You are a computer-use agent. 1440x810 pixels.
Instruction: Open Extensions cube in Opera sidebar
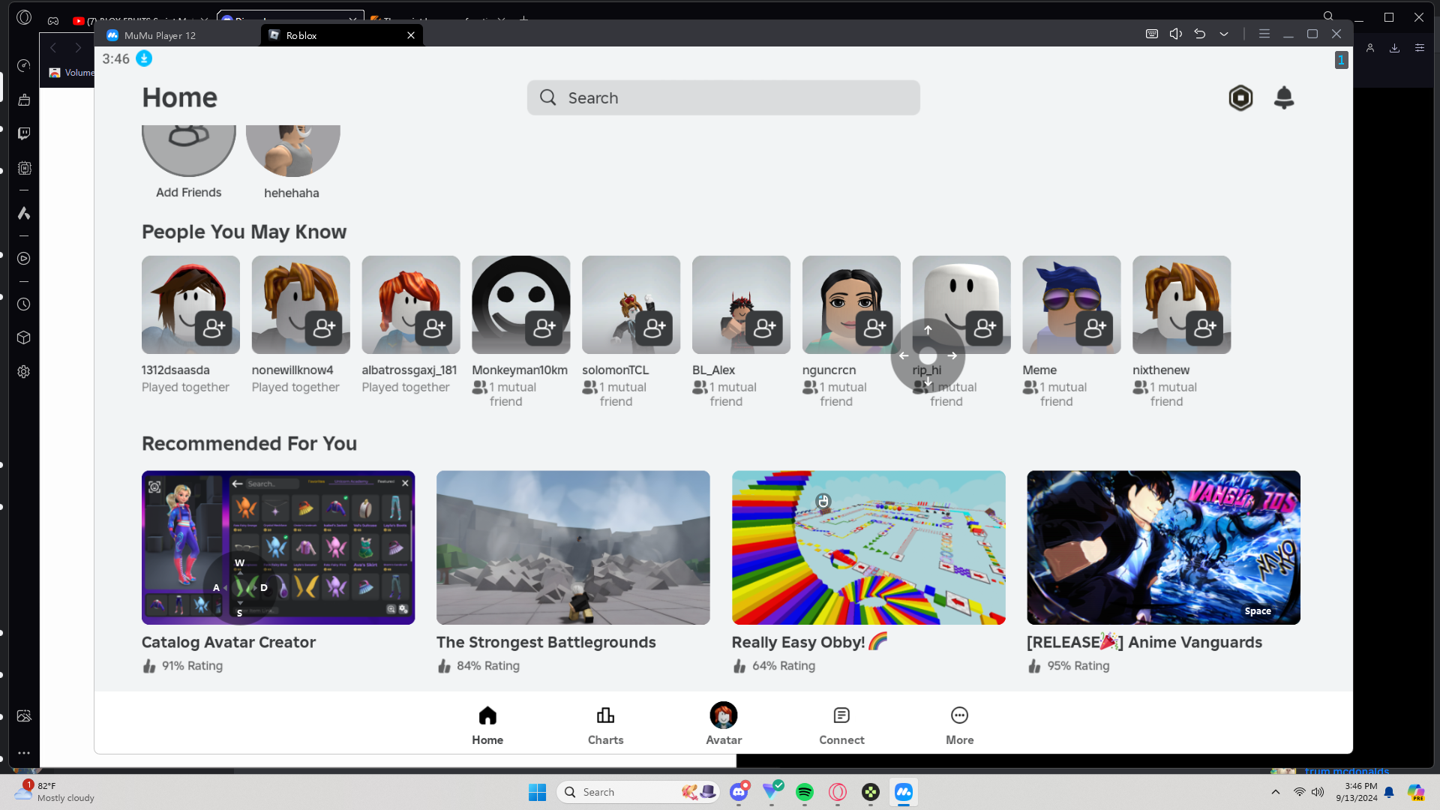tap(24, 337)
